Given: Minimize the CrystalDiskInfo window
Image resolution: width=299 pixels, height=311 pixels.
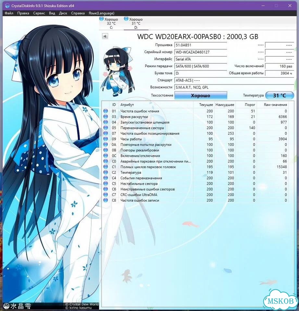Looking at the screenshot, I should pyautogui.click(x=263, y=6).
